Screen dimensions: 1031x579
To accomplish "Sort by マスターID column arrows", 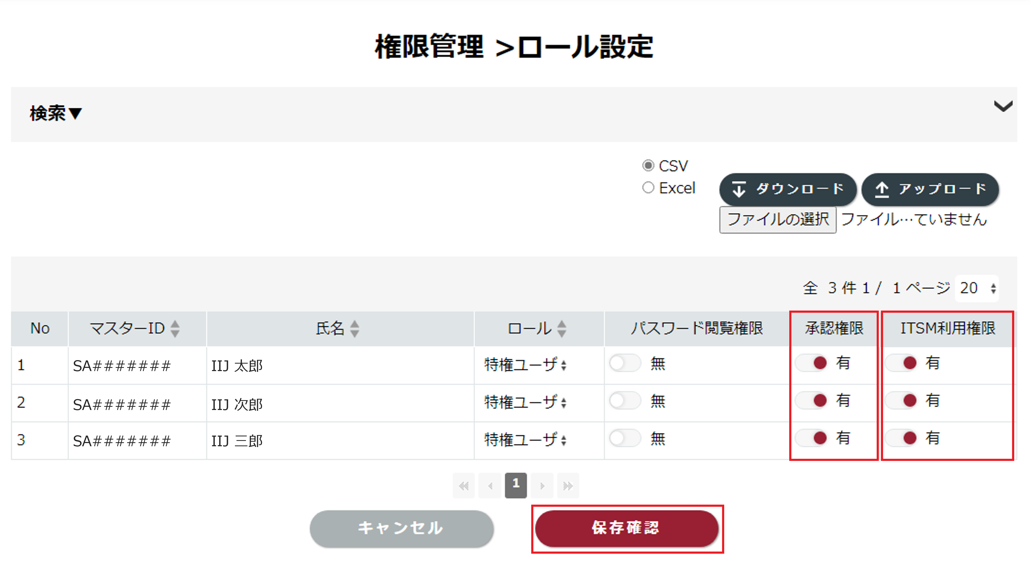I will pyautogui.click(x=175, y=328).
